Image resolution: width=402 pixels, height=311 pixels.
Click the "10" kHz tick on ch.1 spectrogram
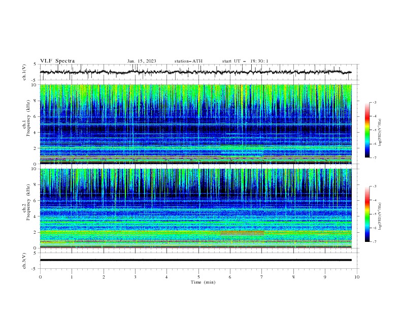35,85
